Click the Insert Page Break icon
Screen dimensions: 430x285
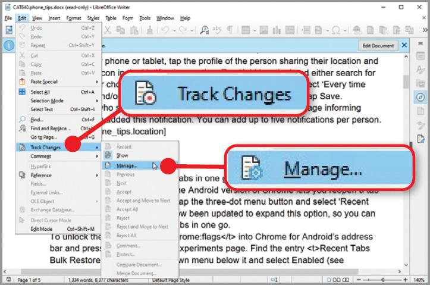[x=306, y=30]
